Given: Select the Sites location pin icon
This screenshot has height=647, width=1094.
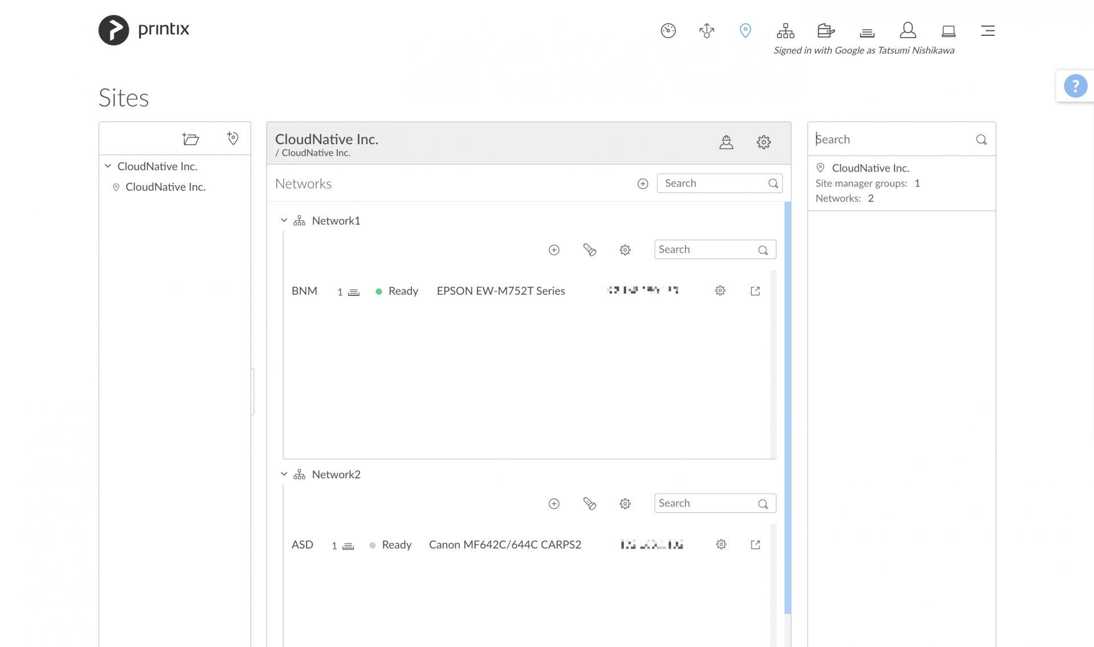Looking at the screenshot, I should (745, 31).
